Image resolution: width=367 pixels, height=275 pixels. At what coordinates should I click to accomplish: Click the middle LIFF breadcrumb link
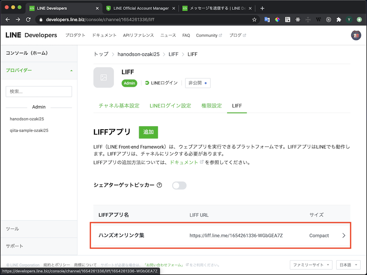(x=174, y=54)
